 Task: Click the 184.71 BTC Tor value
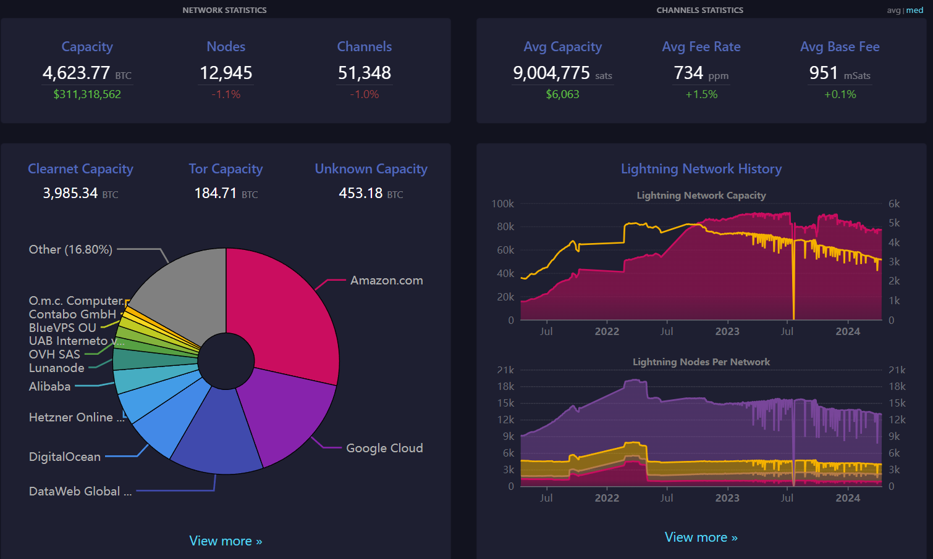[x=226, y=194]
